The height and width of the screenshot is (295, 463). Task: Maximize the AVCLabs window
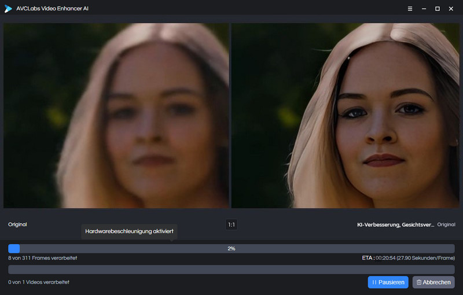pos(437,9)
